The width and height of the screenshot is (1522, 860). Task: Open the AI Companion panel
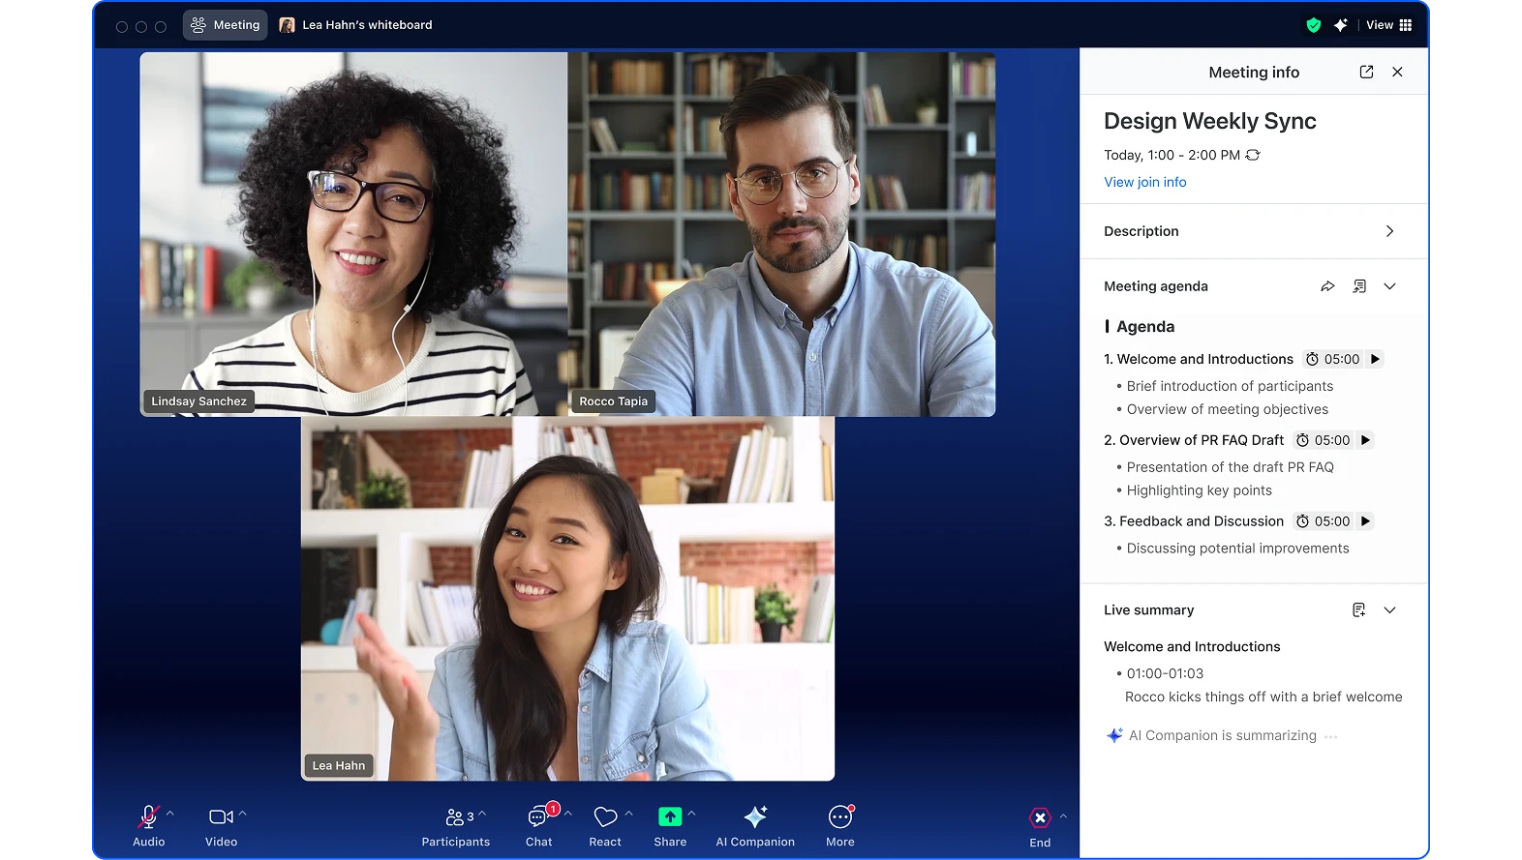tap(754, 825)
